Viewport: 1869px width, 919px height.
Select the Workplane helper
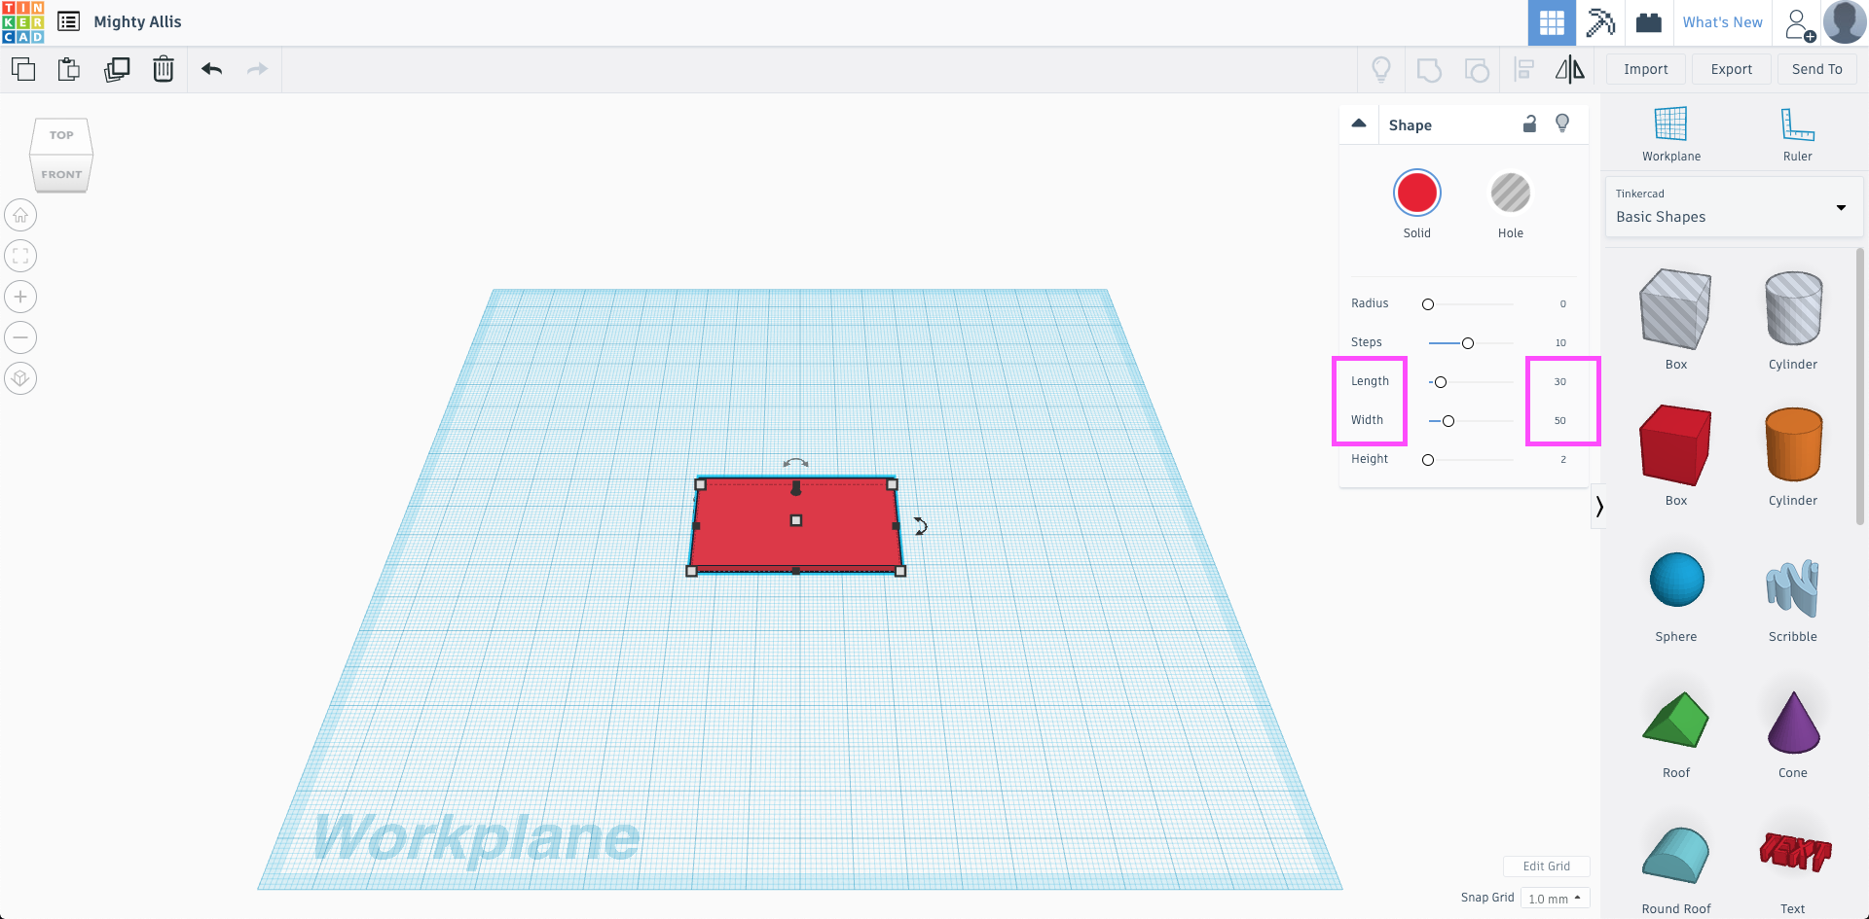click(x=1670, y=131)
